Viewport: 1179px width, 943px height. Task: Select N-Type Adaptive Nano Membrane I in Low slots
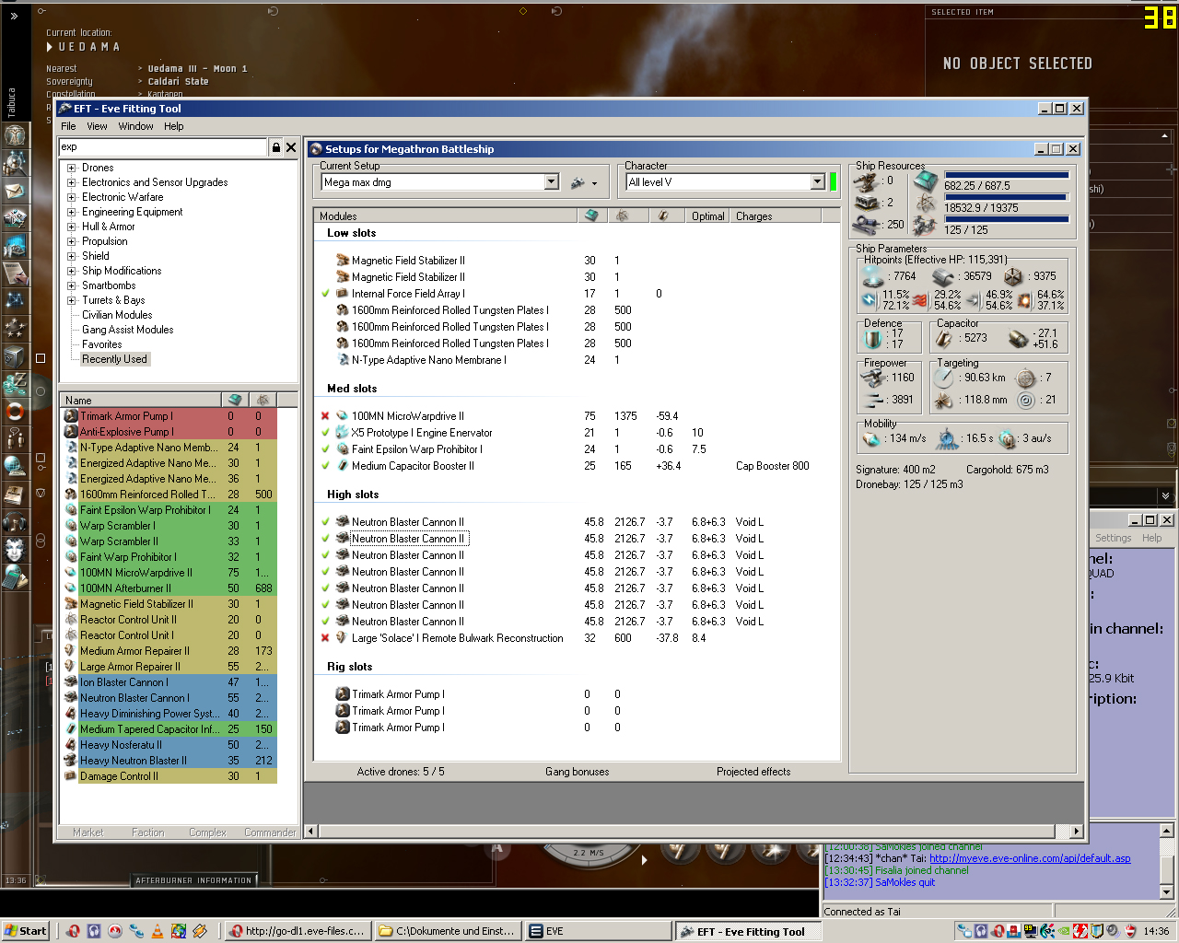click(428, 360)
